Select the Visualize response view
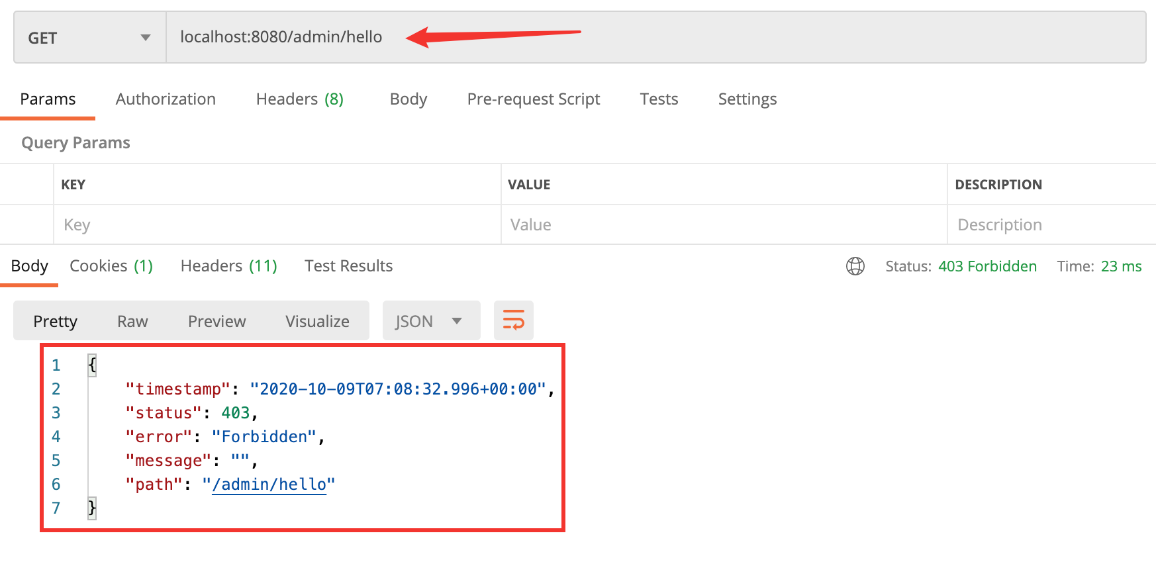This screenshot has width=1156, height=564. [x=317, y=322]
